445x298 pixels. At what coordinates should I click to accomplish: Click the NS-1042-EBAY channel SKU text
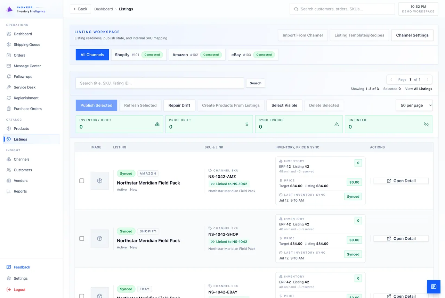223,292
